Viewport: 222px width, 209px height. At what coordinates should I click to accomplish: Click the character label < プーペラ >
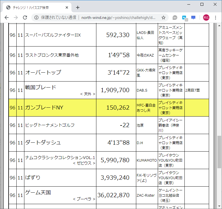[84, 199]
